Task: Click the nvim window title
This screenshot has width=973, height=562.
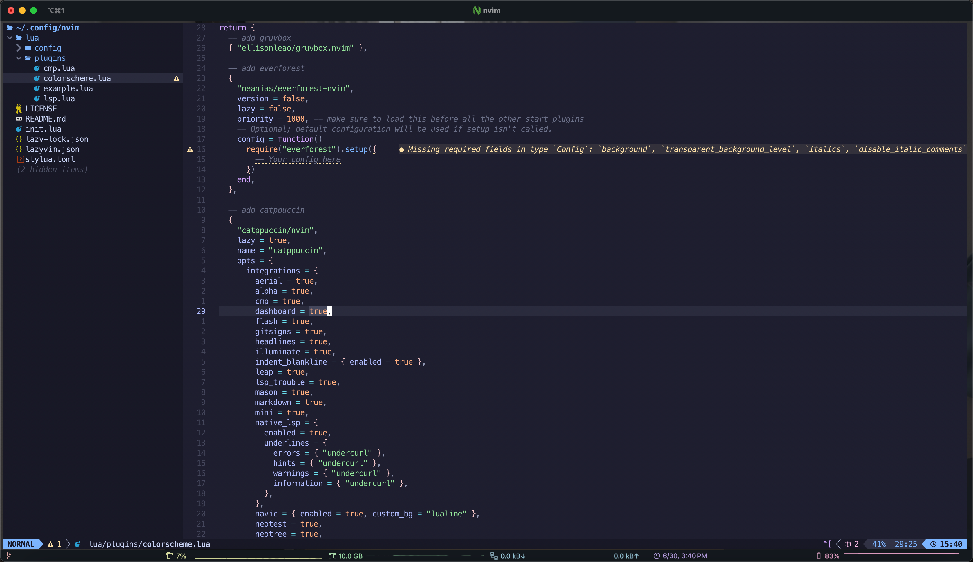Action: 492,11
